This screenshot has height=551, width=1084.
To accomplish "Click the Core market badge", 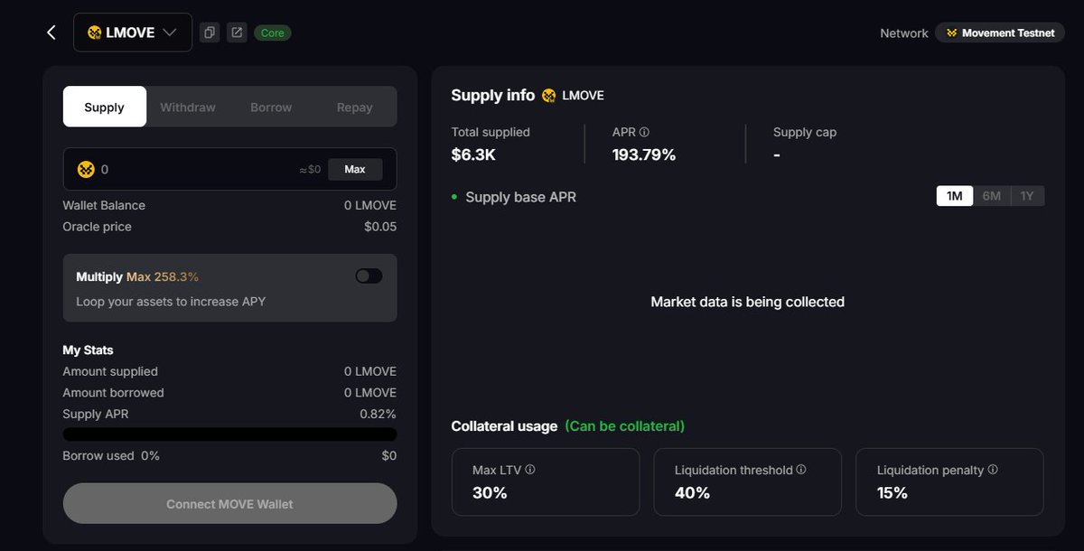I will (x=272, y=33).
